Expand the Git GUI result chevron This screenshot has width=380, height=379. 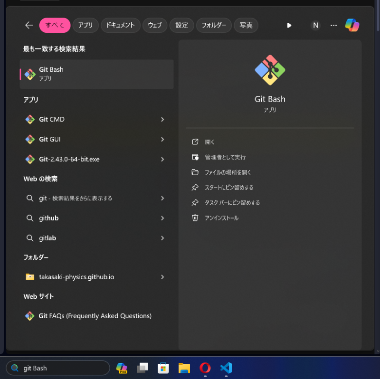pyautogui.click(x=162, y=139)
